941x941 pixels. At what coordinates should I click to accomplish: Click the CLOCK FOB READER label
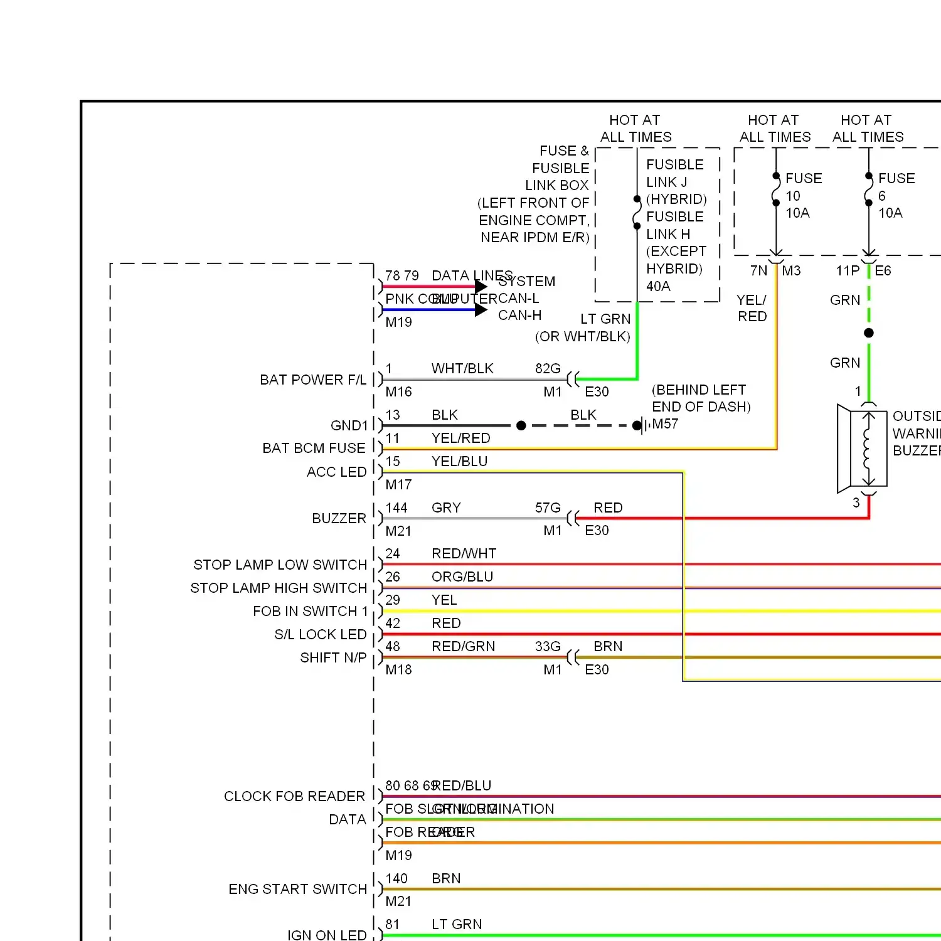point(294,796)
